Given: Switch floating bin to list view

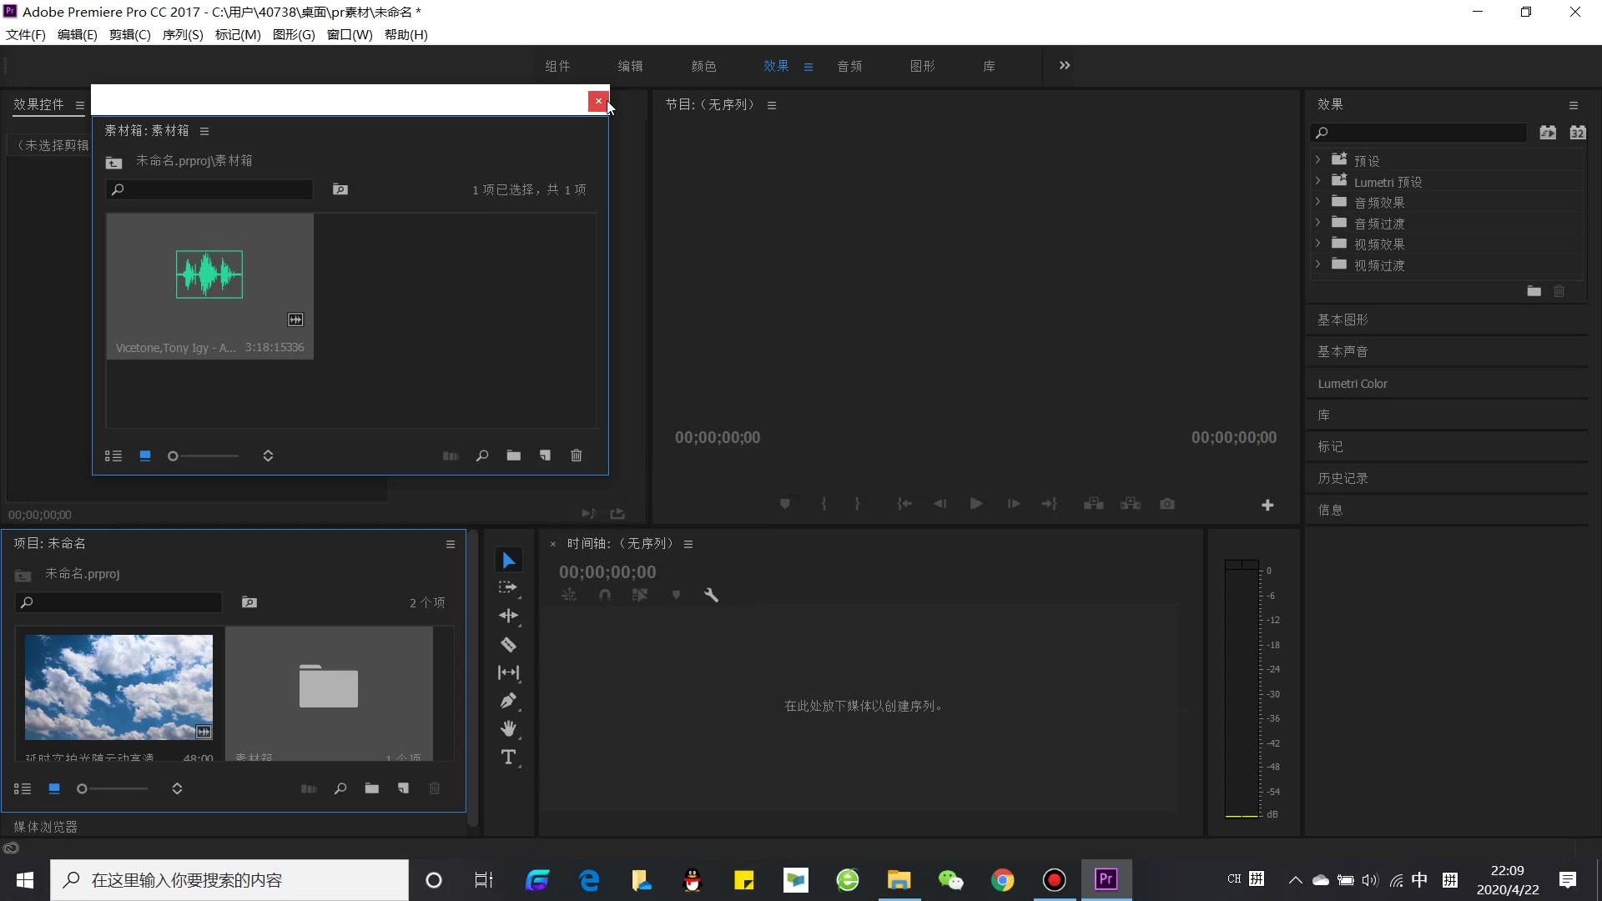Looking at the screenshot, I should coord(113,456).
